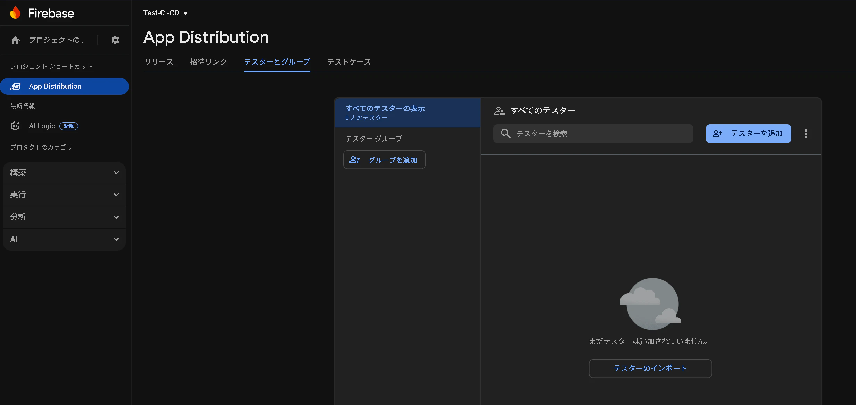The image size is (856, 405).
Task: Click the プロジェクト ショートカット heading
Action: pyautogui.click(x=51, y=66)
